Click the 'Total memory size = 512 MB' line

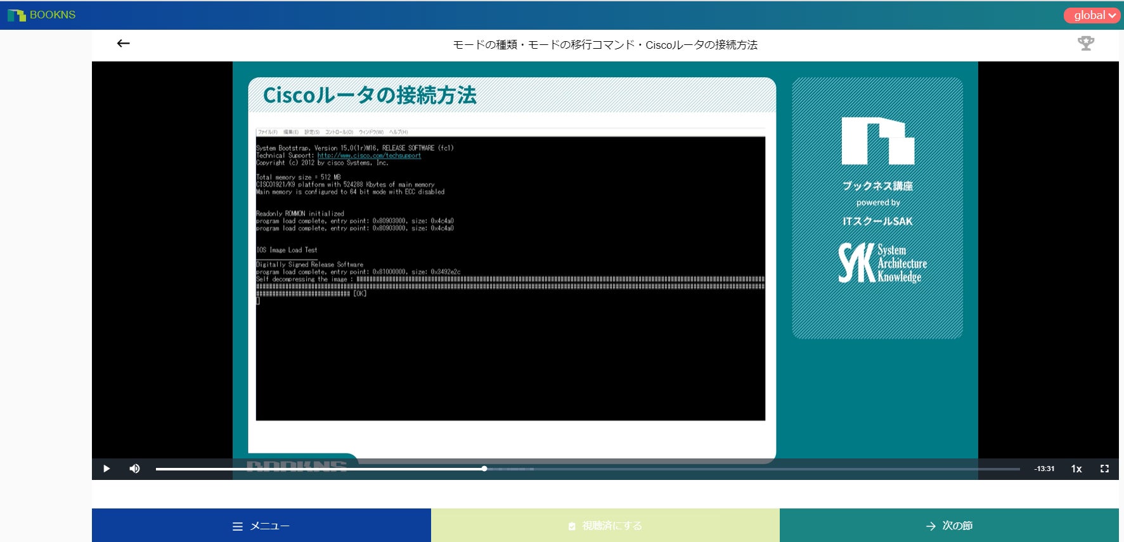(298, 177)
